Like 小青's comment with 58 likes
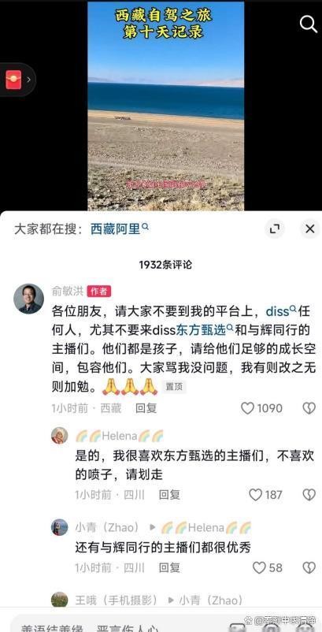This screenshot has height=632, width=322. [x=259, y=568]
